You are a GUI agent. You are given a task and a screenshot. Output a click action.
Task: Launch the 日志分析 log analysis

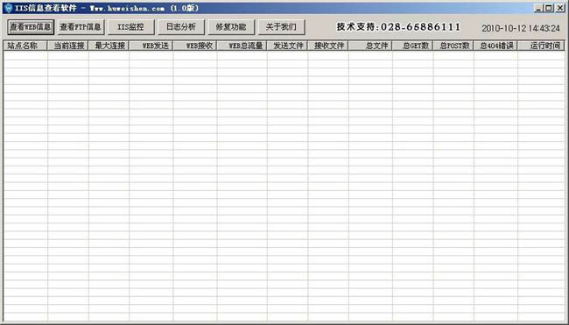pos(181,27)
